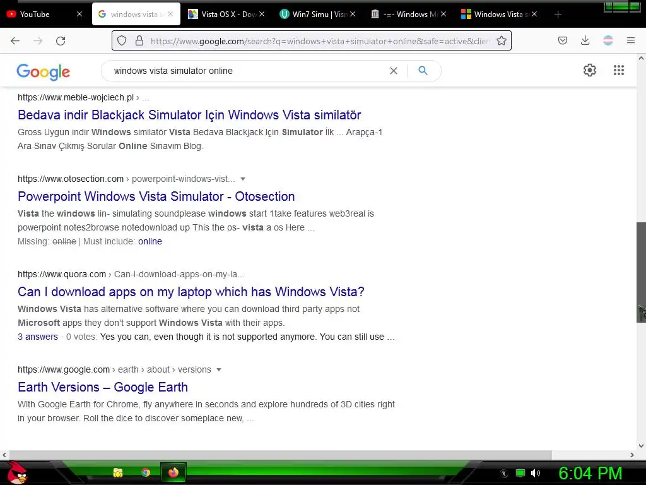Click the 6:04 PM taskbar clock
Screen dimensions: 646x485
click(590, 473)
